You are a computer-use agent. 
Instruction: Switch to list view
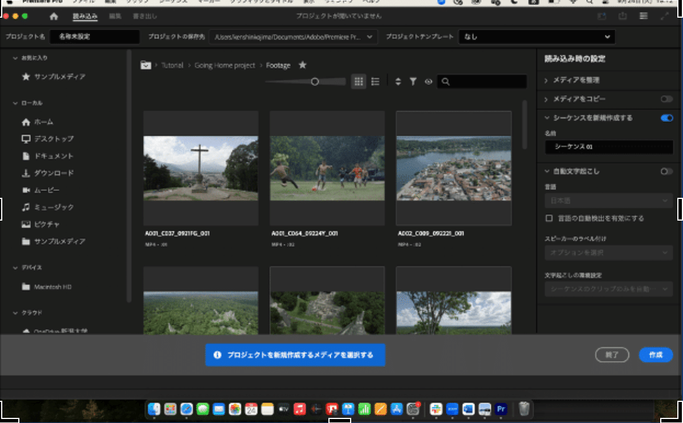(x=375, y=82)
